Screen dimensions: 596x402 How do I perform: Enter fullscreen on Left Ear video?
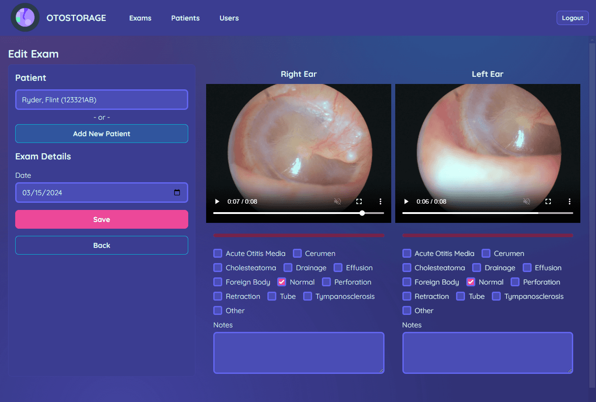pos(548,201)
